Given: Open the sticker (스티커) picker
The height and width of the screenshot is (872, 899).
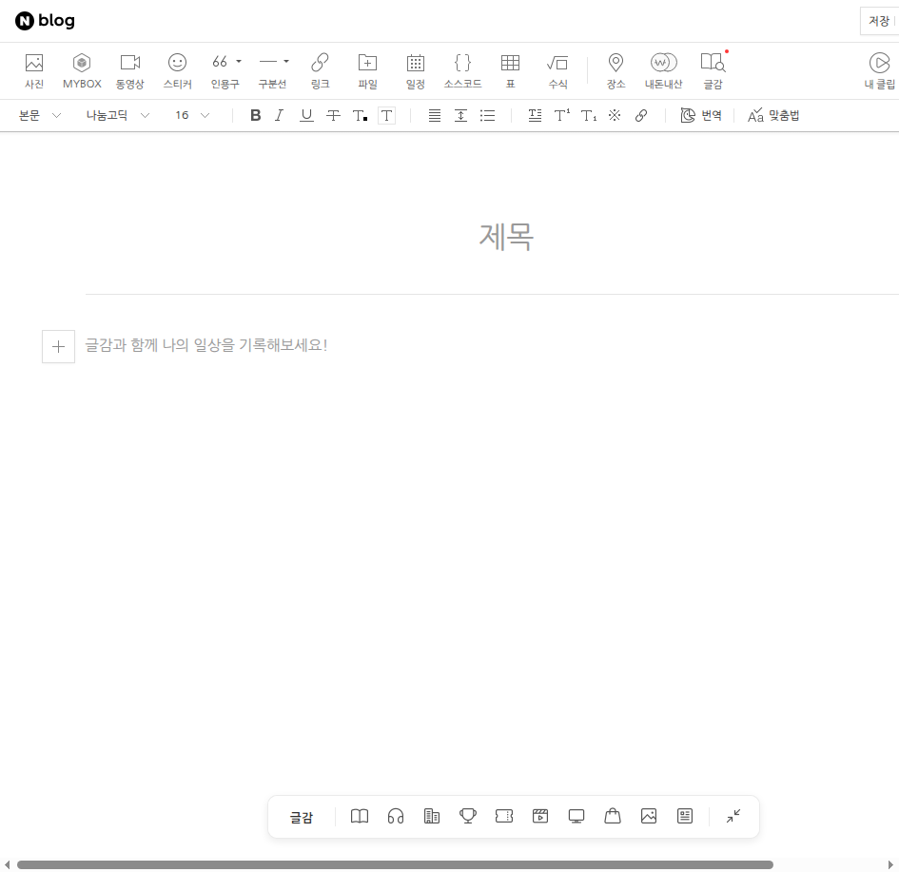Looking at the screenshot, I should 177,70.
